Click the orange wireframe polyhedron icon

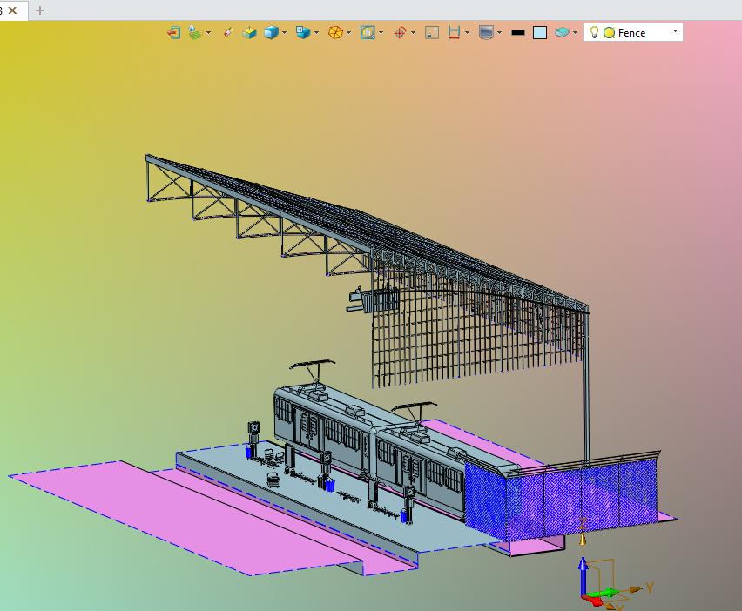335,32
